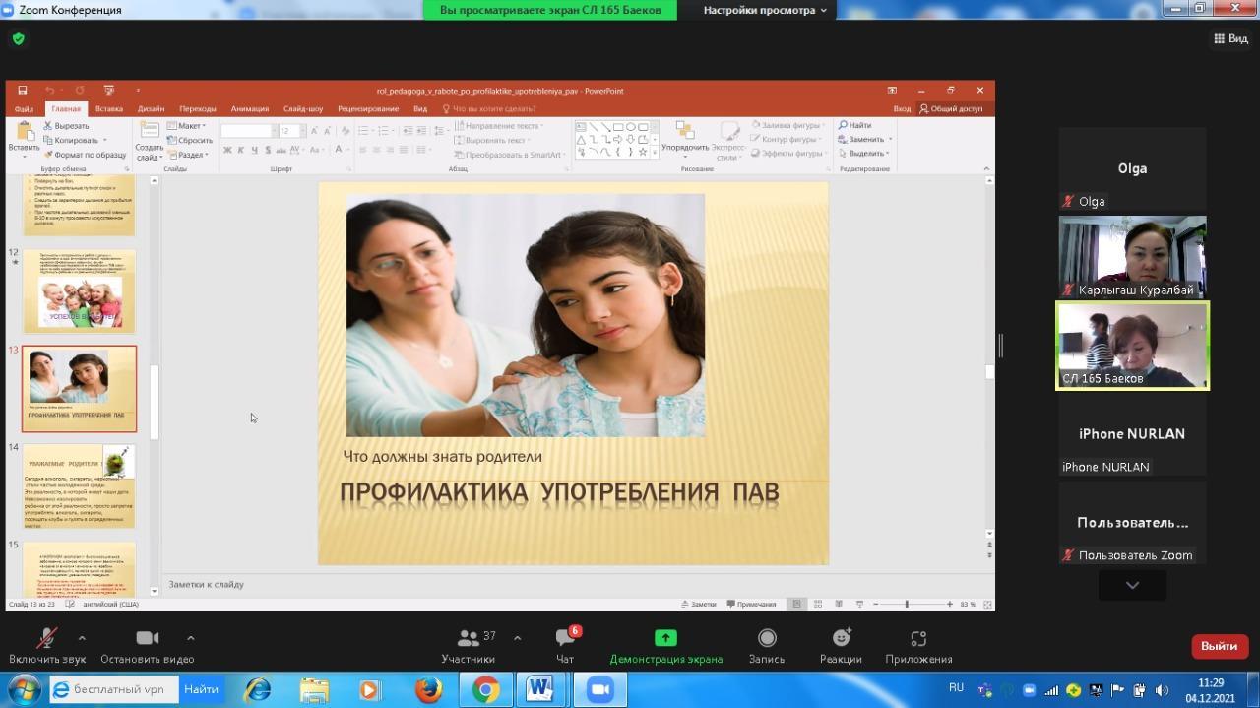Select the Карлыгаш Куралбай video tile

pyautogui.click(x=1132, y=256)
